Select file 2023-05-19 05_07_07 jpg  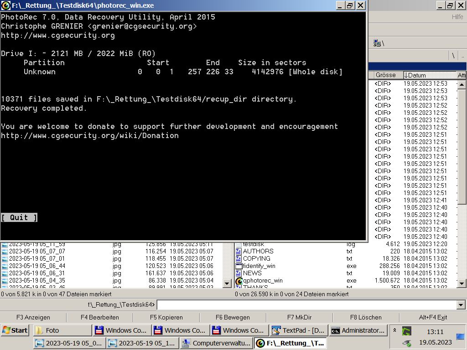pyautogui.click(x=37, y=251)
